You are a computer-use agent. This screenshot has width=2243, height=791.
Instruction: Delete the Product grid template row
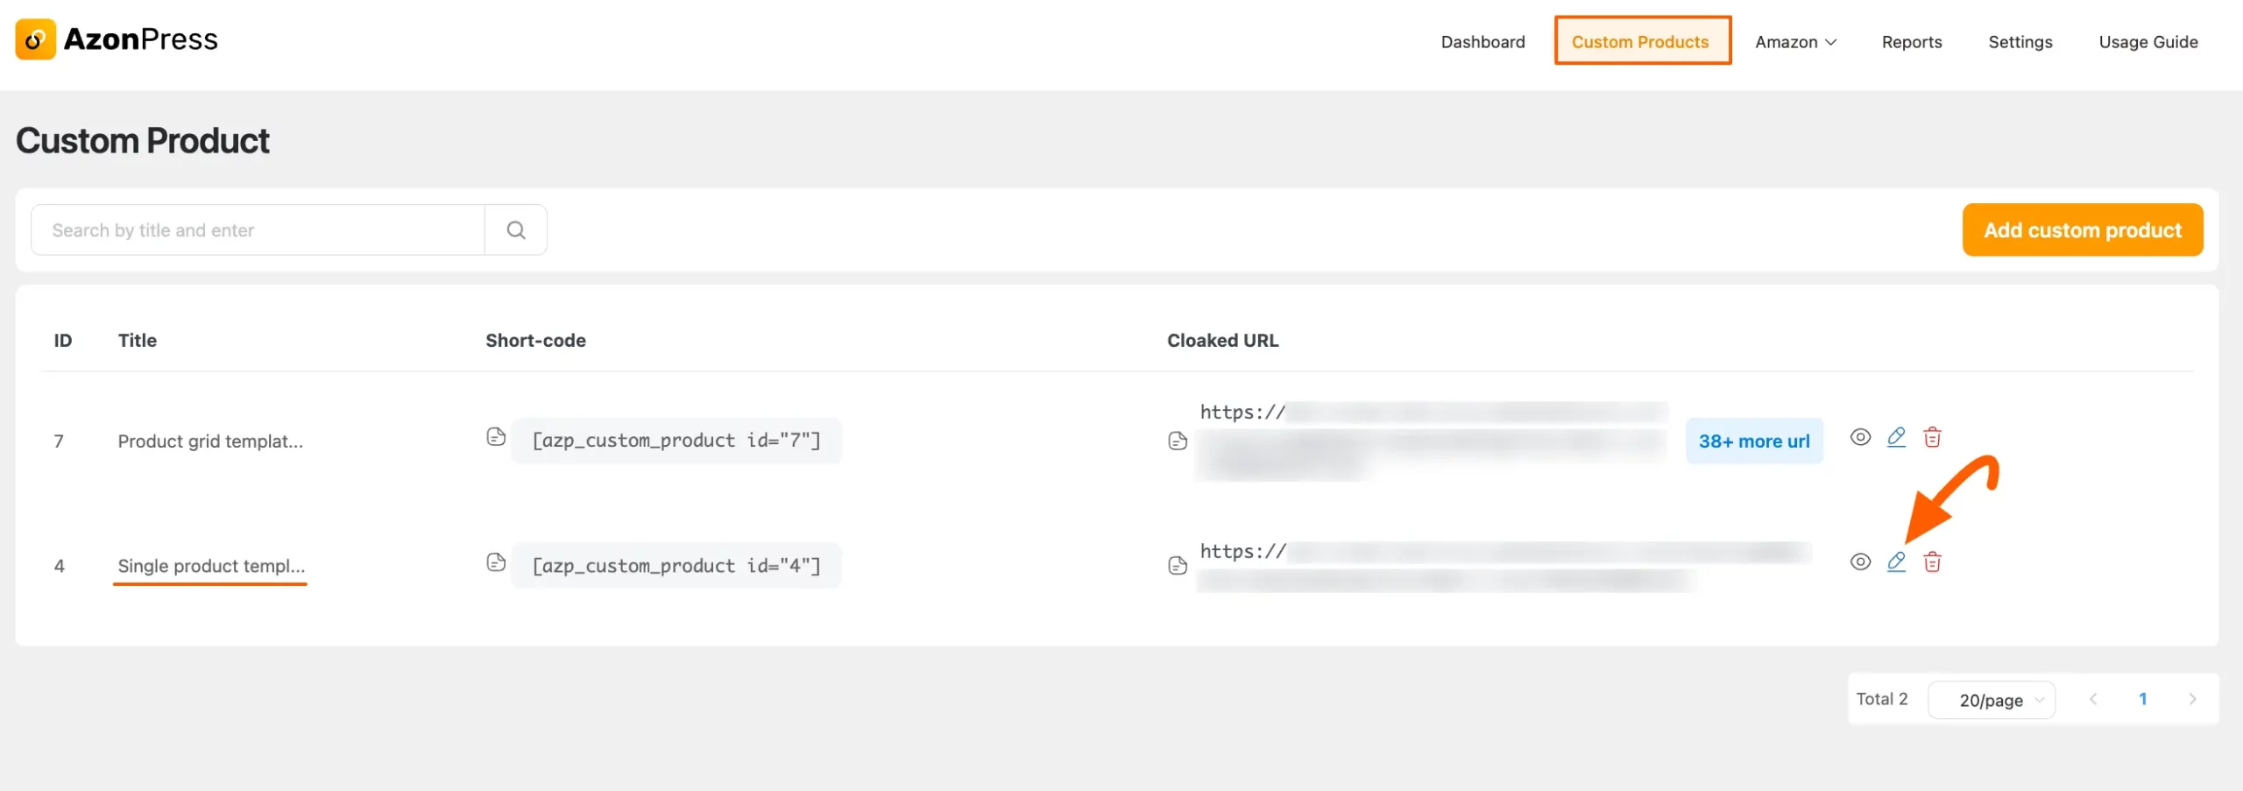point(1934,437)
